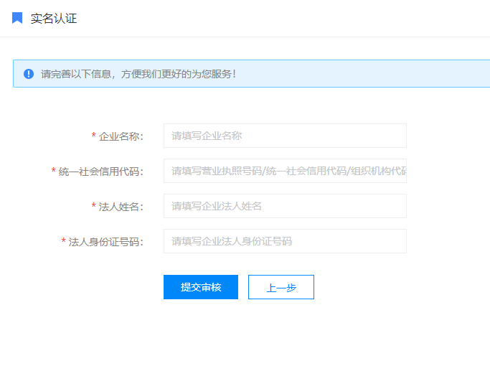
Task: Click the red asterisk next to 法人身份证号码
Action: [64, 242]
